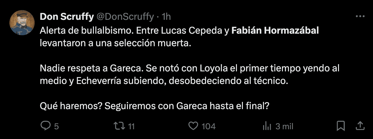Click the 104 likes count
Viewport: 373px width, 139px height.
[x=208, y=126]
